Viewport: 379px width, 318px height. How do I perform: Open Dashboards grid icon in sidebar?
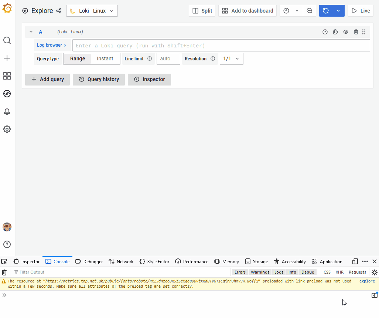(7, 76)
